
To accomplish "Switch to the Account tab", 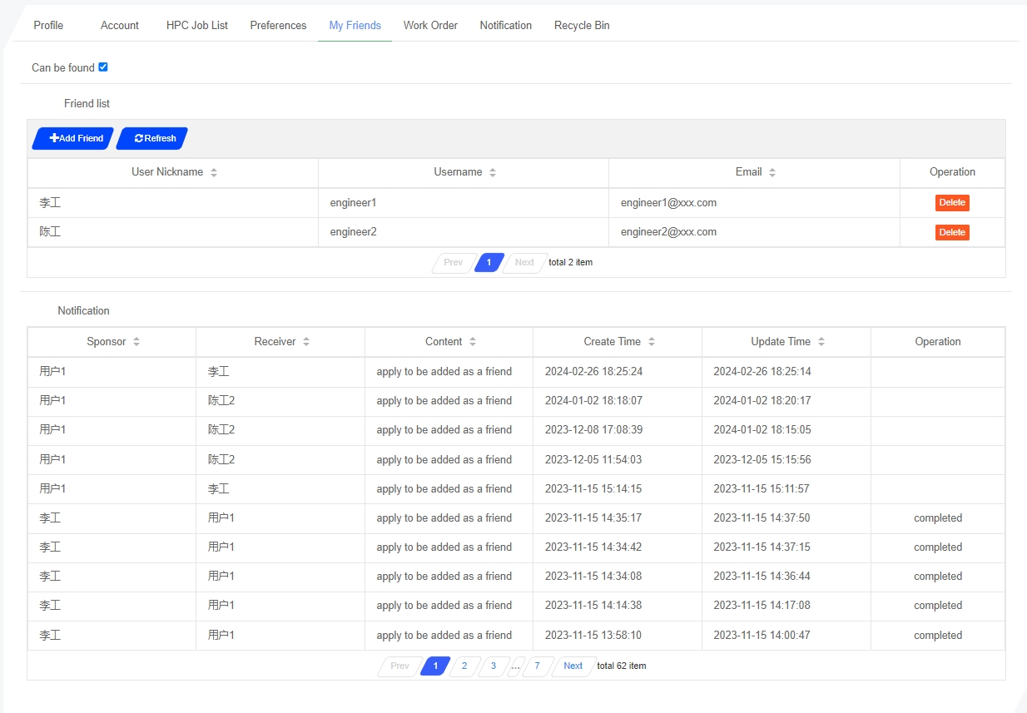I will (120, 25).
